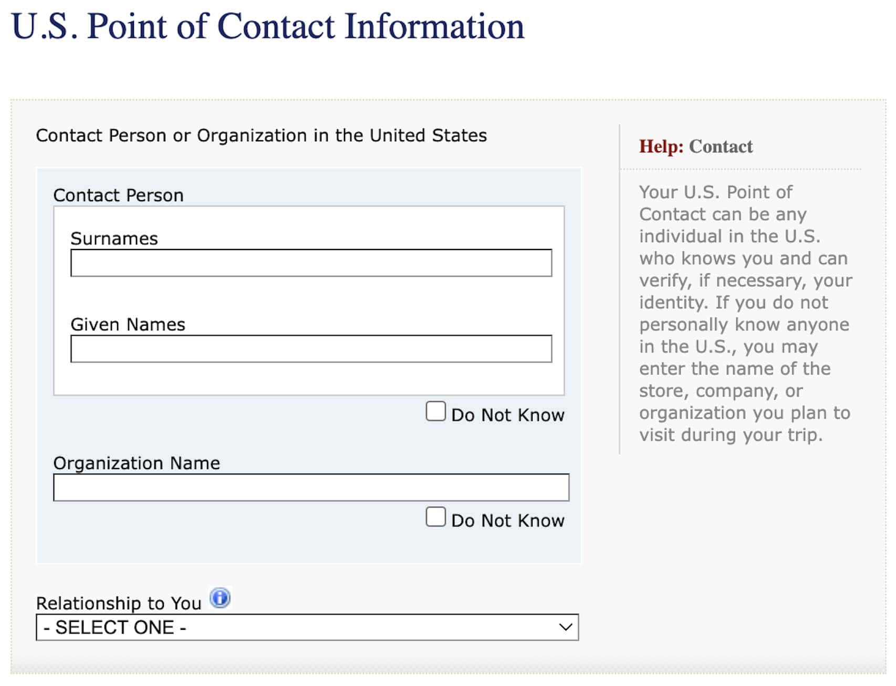The image size is (896, 686).
Task: Click the Given Names field label
Action: [x=128, y=324]
